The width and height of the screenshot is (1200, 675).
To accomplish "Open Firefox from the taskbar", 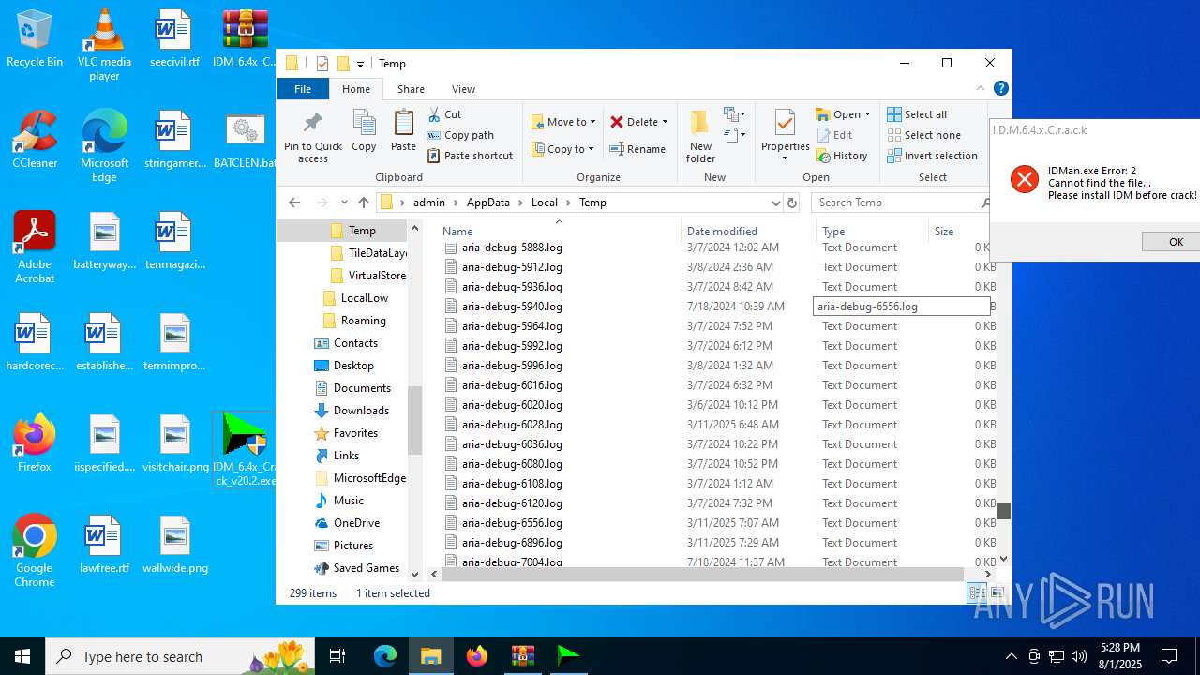I will pyautogui.click(x=477, y=656).
